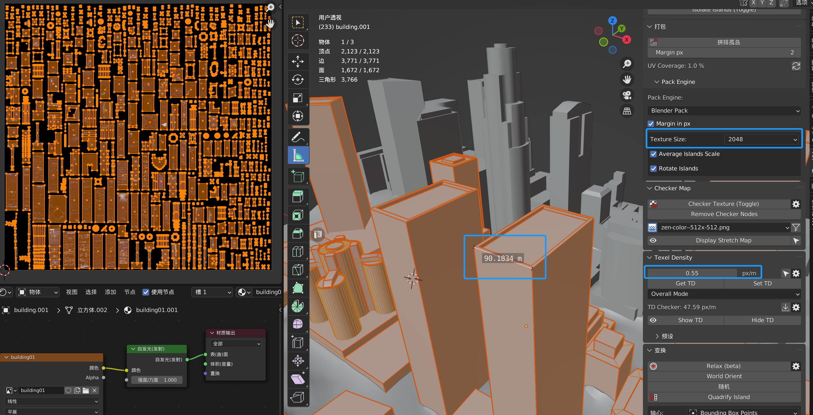Image resolution: width=813 pixels, height=415 pixels.
Task: Open the 槽 1 material slot dropdown
Action: coord(212,292)
